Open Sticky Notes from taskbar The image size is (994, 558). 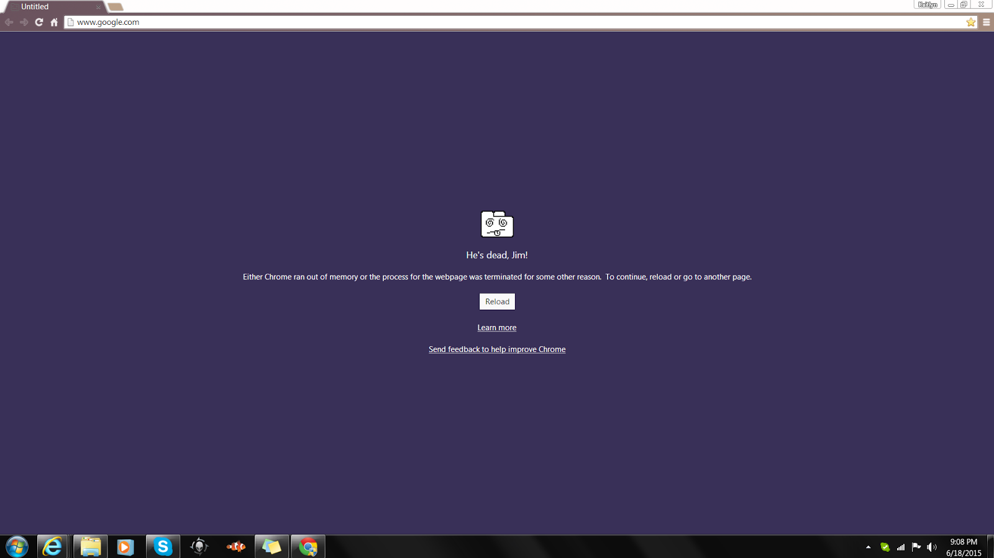(x=271, y=547)
